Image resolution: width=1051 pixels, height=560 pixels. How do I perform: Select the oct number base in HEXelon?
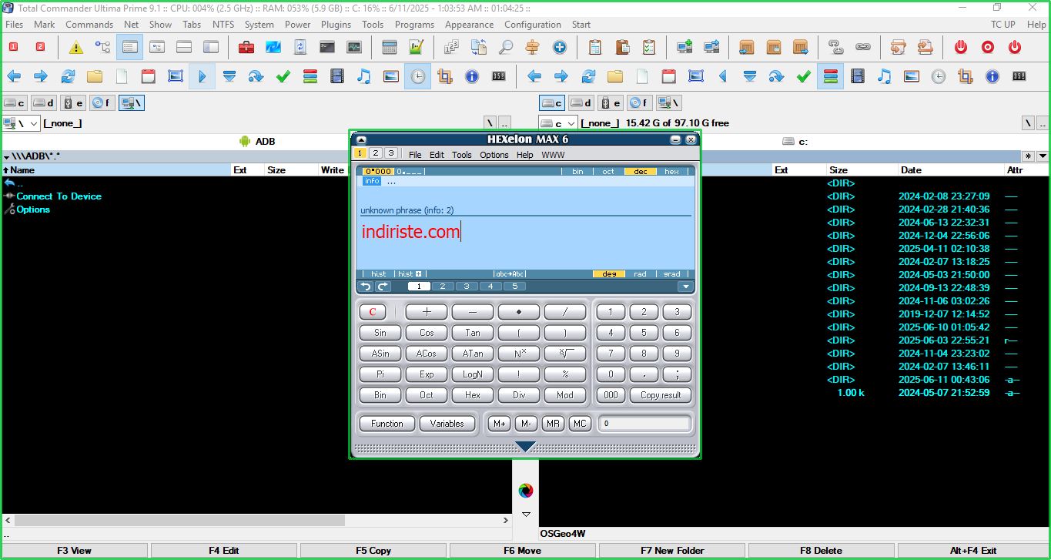(x=608, y=172)
